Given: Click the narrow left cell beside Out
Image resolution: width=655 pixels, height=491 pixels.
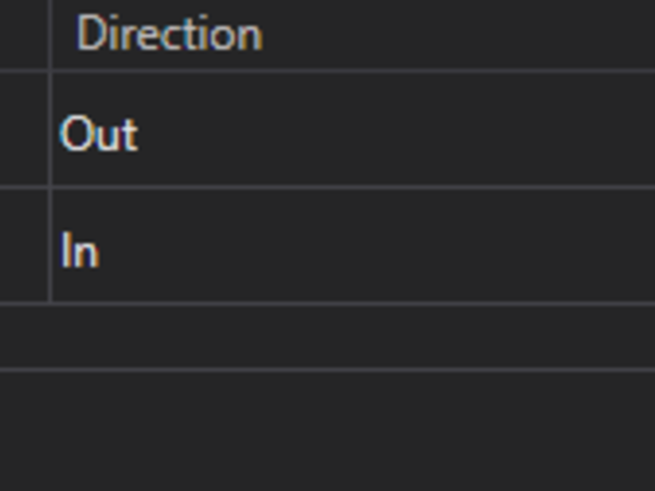Looking at the screenshot, I should tap(24, 130).
